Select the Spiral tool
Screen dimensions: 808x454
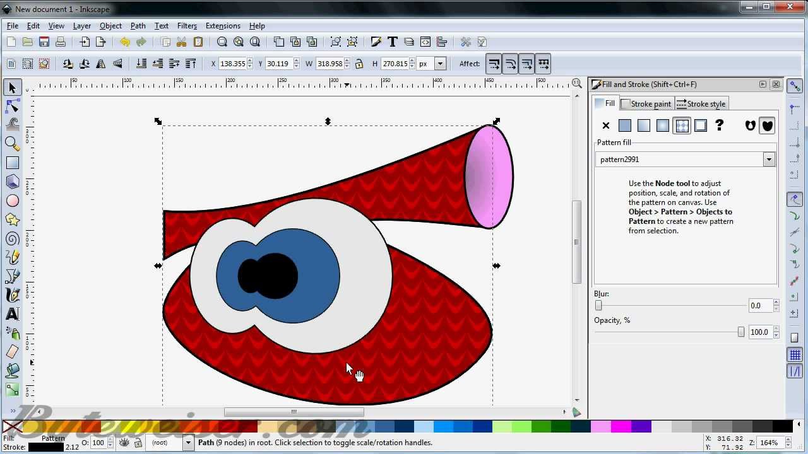(x=12, y=238)
